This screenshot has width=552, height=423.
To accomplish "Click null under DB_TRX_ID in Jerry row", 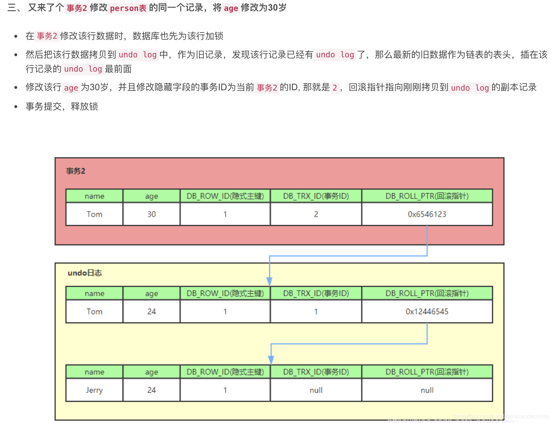I will point(316,390).
